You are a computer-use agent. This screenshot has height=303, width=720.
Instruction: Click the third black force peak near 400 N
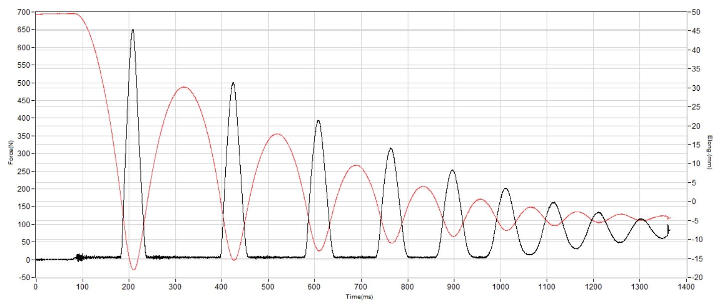318,121
